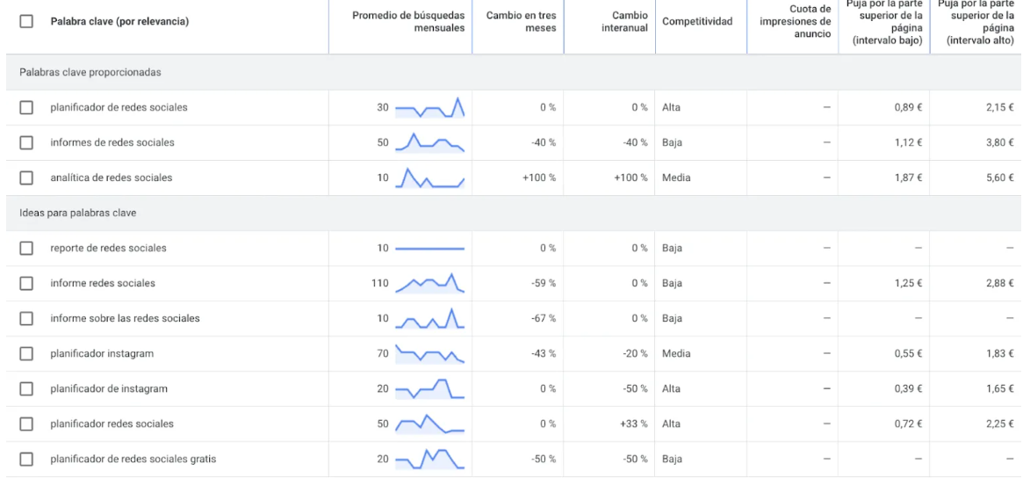This screenshot has width=1023, height=478.
Task: Click the flat trend line for reporte de redes sociales
Action: click(x=429, y=248)
